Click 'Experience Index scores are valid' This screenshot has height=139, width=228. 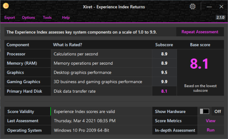[x=84, y=112]
